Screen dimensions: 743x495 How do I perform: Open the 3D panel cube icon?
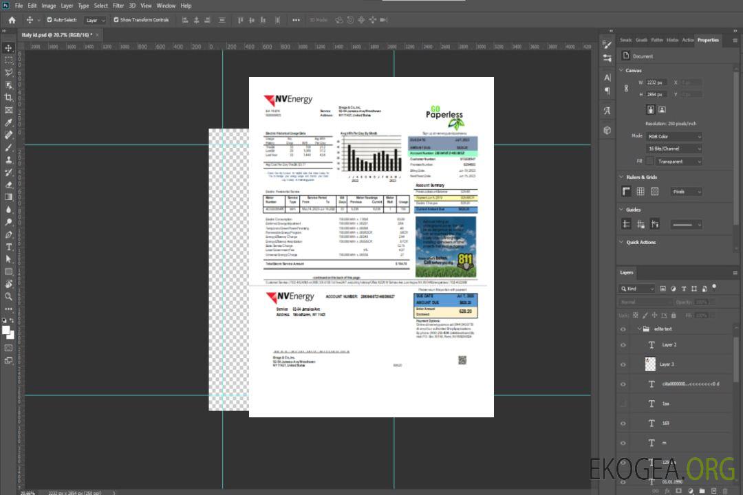point(607,130)
